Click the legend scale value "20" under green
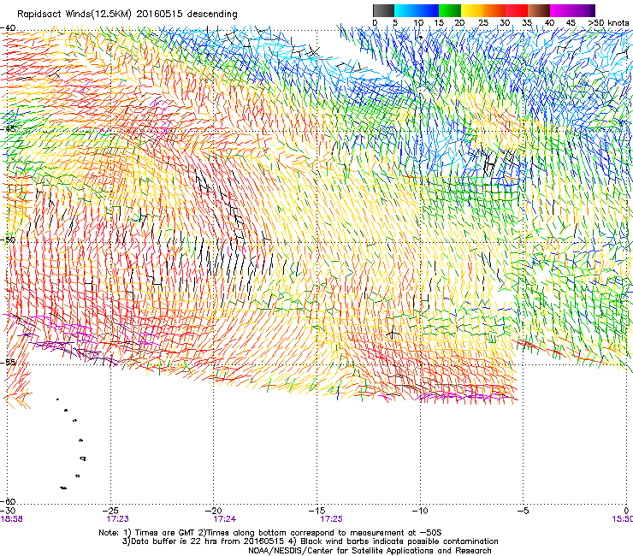The height and width of the screenshot is (556, 633). point(459,23)
